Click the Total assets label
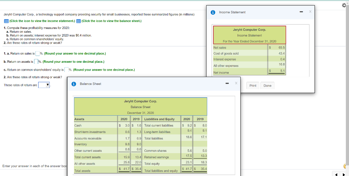The height and width of the screenshot is (176, 349). click(82, 171)
